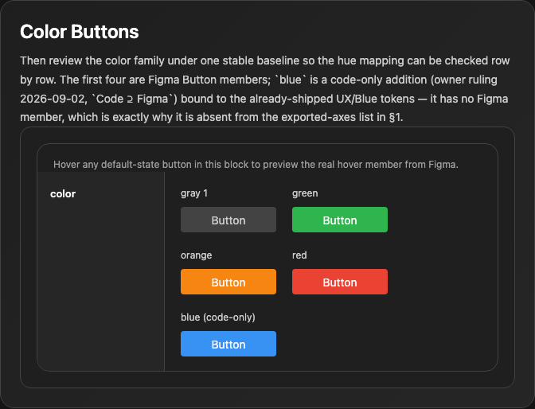535x409 pixels.
Task: Activate the blue code-only Button
Action: click(228, 344)
